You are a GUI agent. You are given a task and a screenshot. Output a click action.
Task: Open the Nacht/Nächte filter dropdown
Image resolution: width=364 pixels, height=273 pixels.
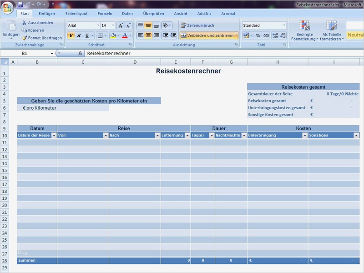click(244, 135)
